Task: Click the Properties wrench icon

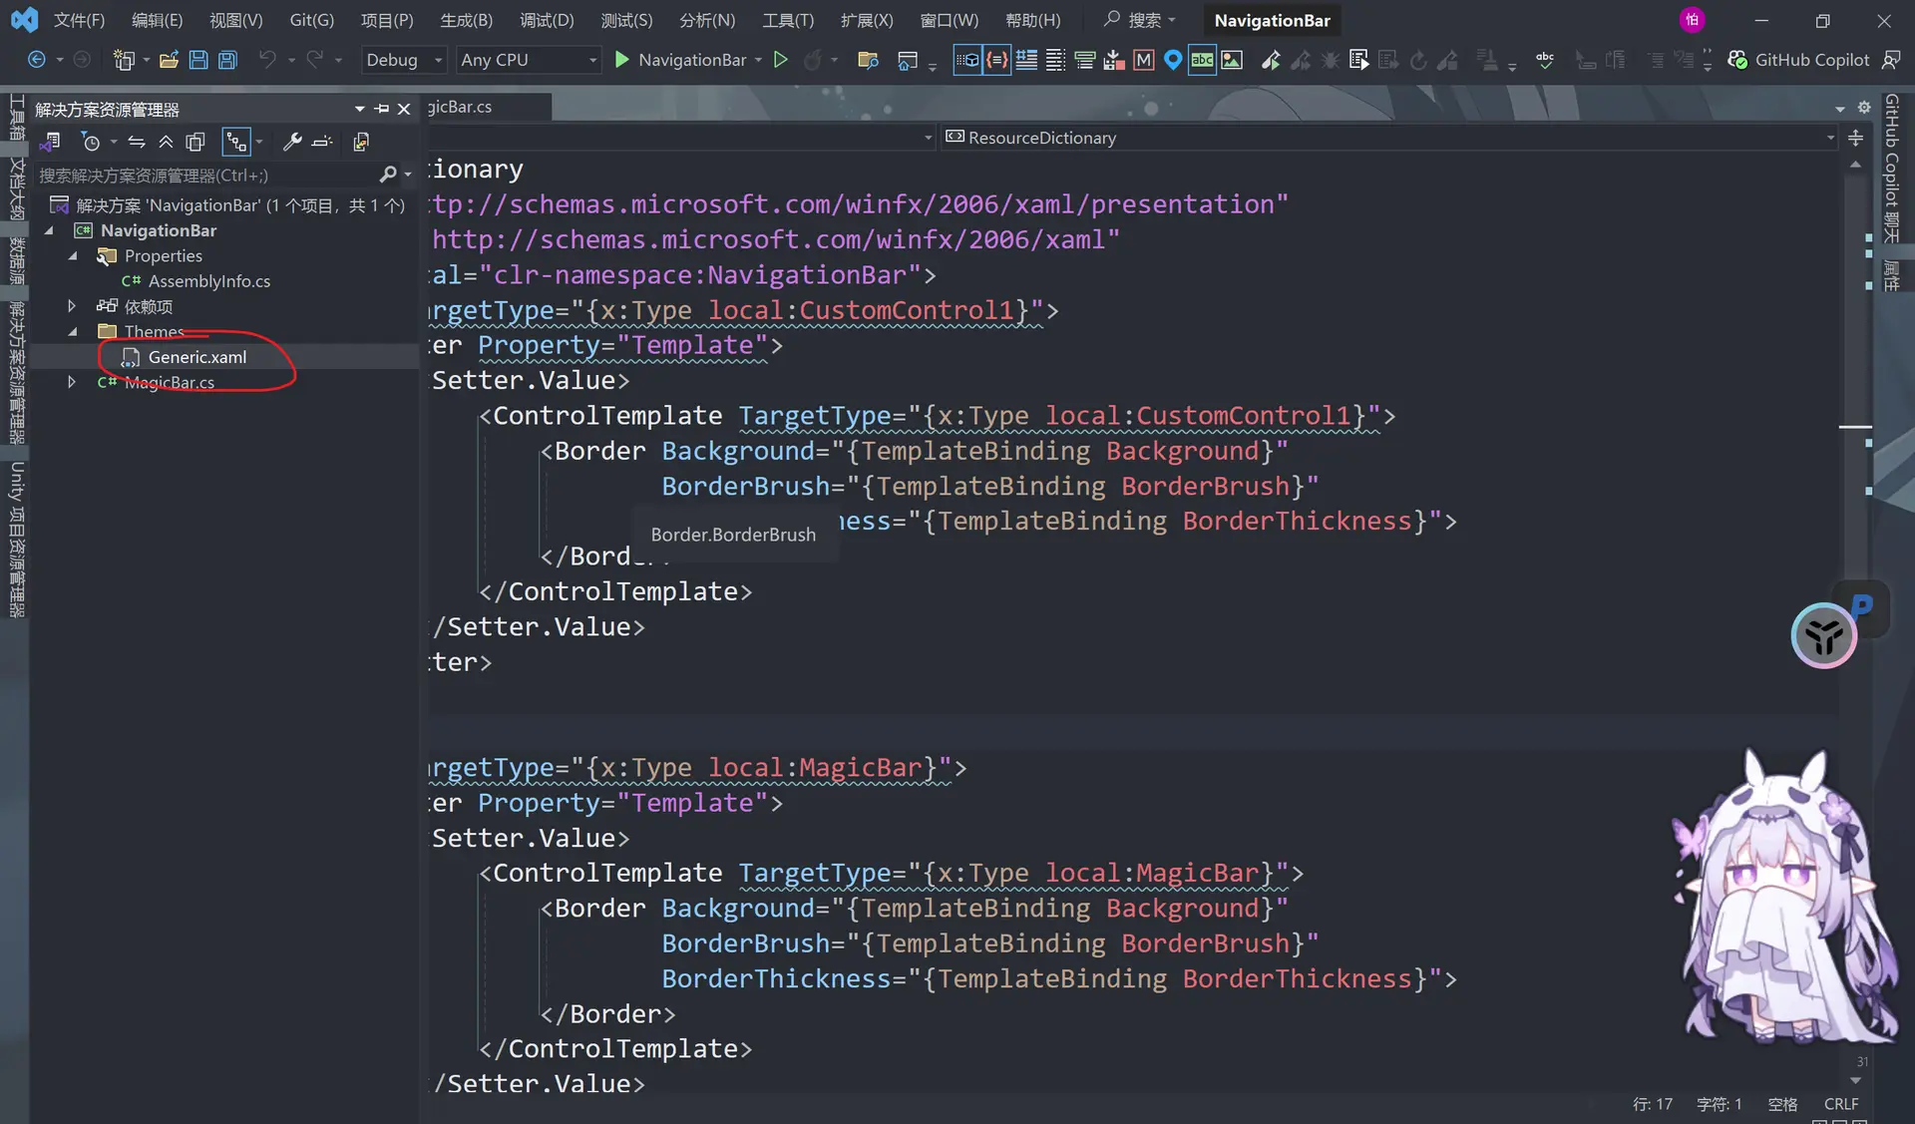Action: pos(292,143)
